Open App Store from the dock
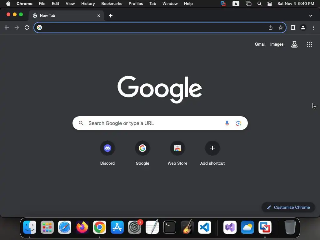This screenshot has width=320, height=240. coord(117,227)
